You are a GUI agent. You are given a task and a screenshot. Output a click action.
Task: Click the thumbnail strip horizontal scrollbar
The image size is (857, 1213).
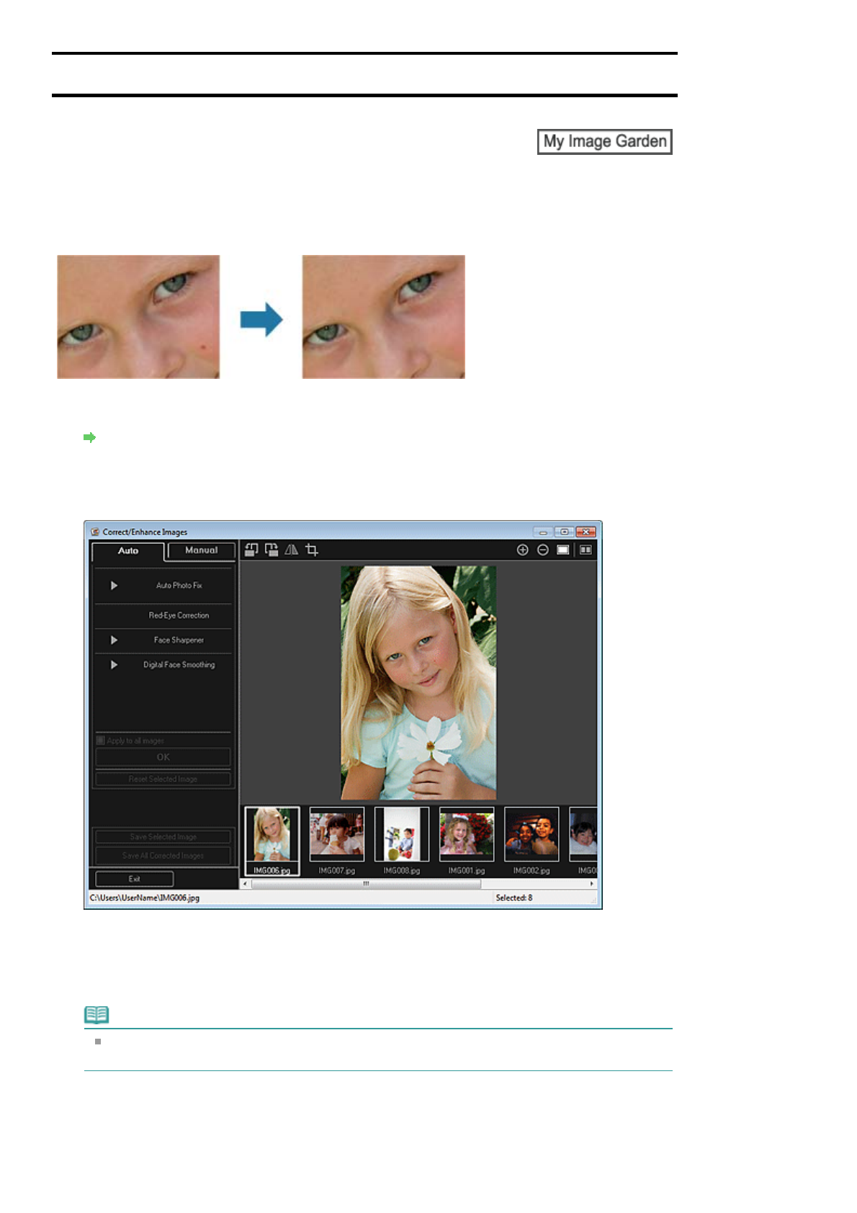tap(366, 883)
